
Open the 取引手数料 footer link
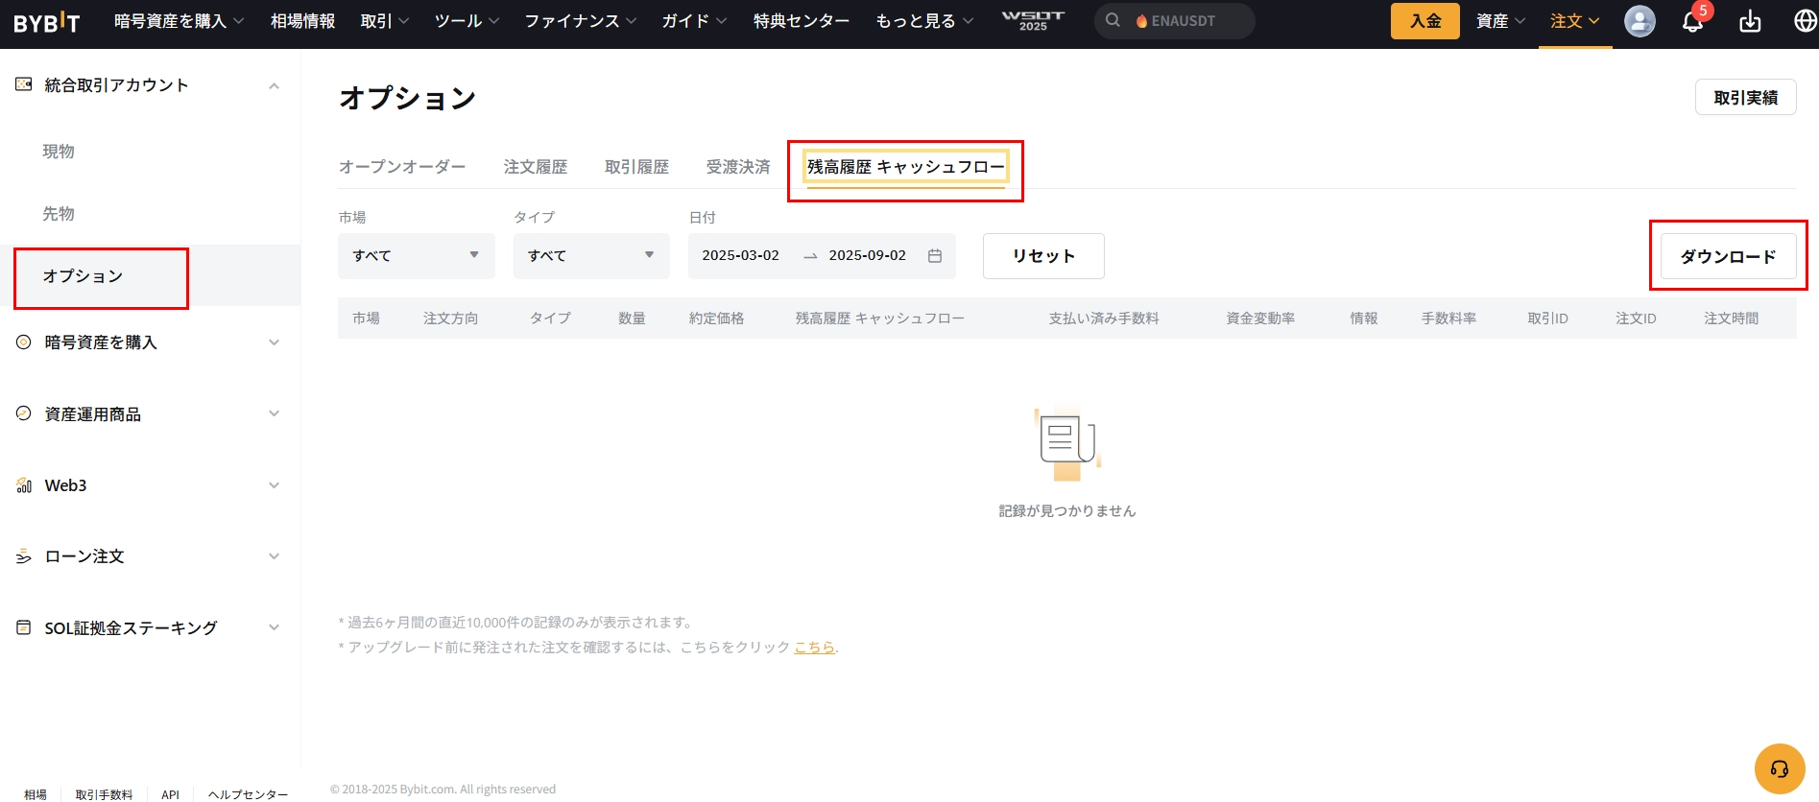(x=104, y=794)
